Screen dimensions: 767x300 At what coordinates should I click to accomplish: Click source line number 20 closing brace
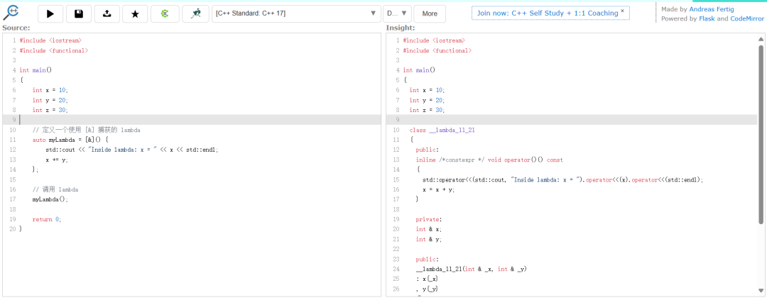[x=21, y=229]
